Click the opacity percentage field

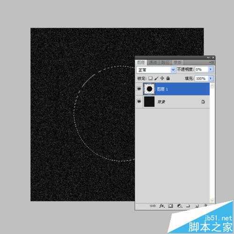(202, 69)
